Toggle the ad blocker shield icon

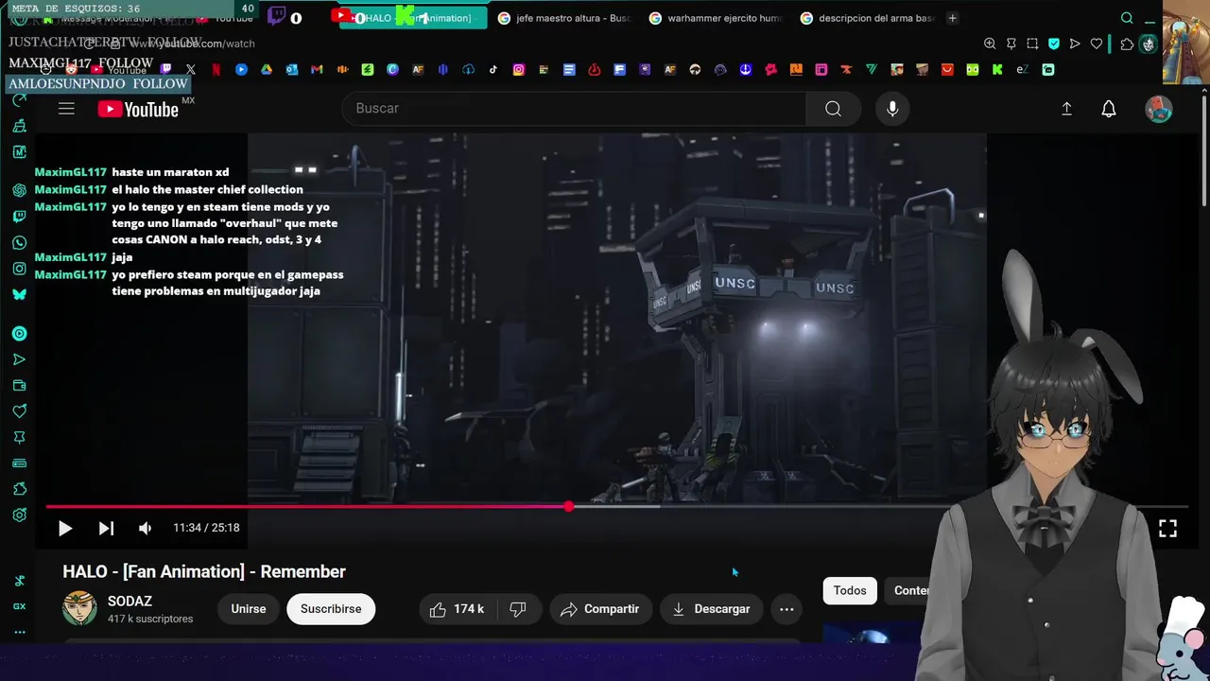point(1054,44)
